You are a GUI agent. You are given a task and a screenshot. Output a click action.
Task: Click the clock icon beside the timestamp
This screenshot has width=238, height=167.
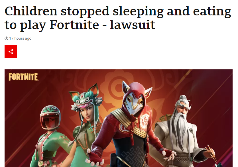(6, 38)
